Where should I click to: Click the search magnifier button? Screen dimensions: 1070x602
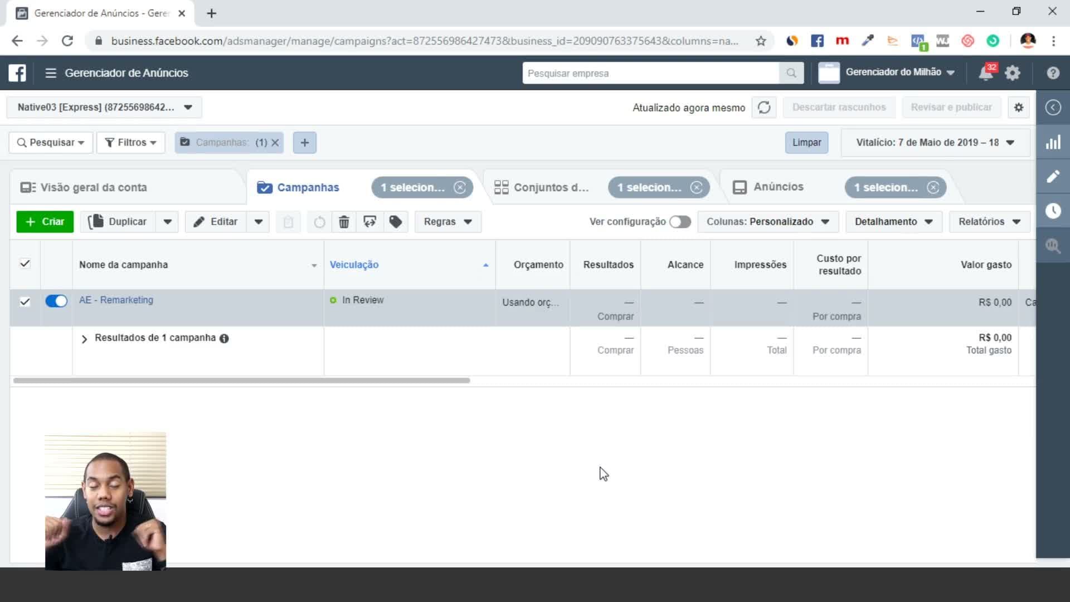tap(791, 73)
